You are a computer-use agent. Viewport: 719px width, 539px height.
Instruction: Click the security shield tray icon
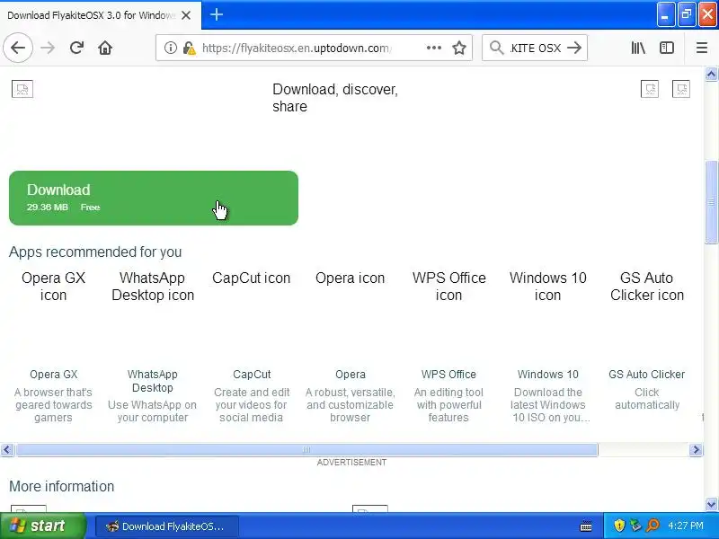click(x=619, y=526)
